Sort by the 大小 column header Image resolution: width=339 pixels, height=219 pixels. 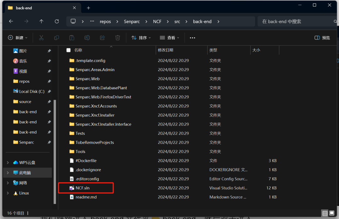point(256,50)
